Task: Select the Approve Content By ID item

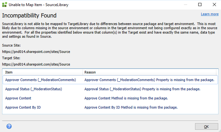Action: (23, 107)
